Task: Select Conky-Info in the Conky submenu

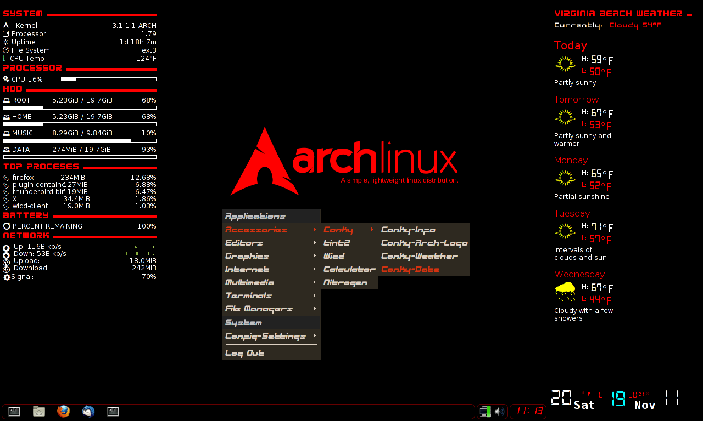Action: click(x=424, y=230)
